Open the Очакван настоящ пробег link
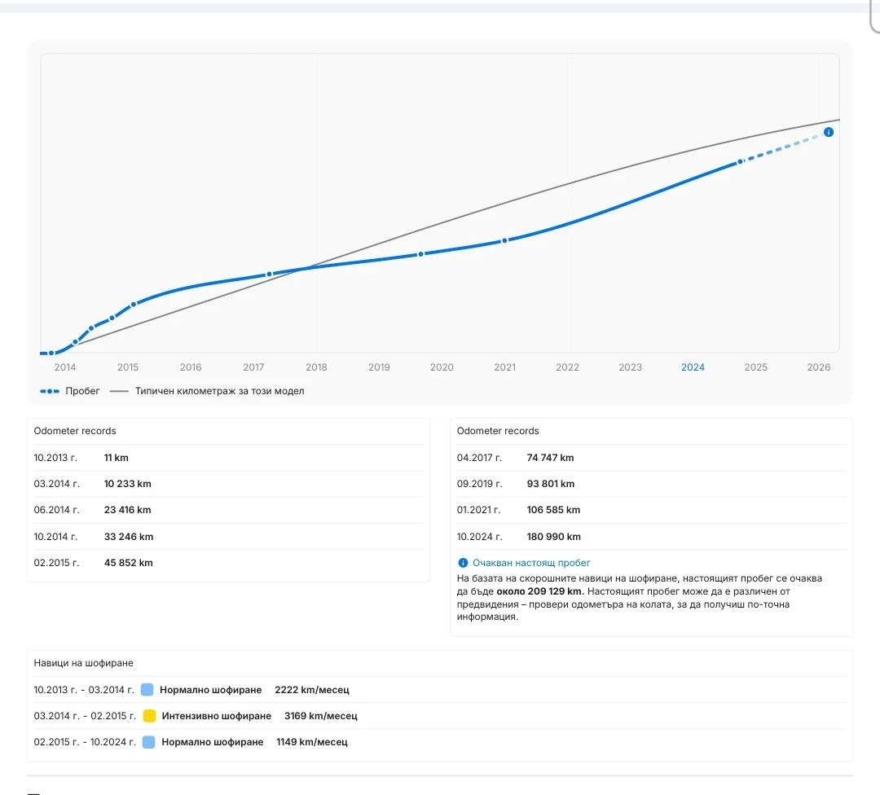The width and height of the screenshot is (880, 795). (x=531, y=563)
